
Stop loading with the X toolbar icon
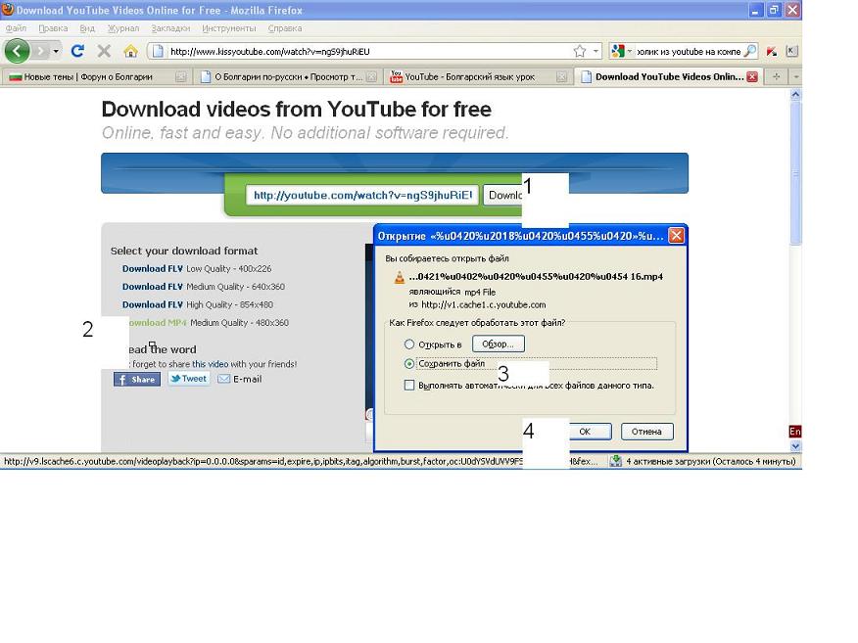coord(104,52)
